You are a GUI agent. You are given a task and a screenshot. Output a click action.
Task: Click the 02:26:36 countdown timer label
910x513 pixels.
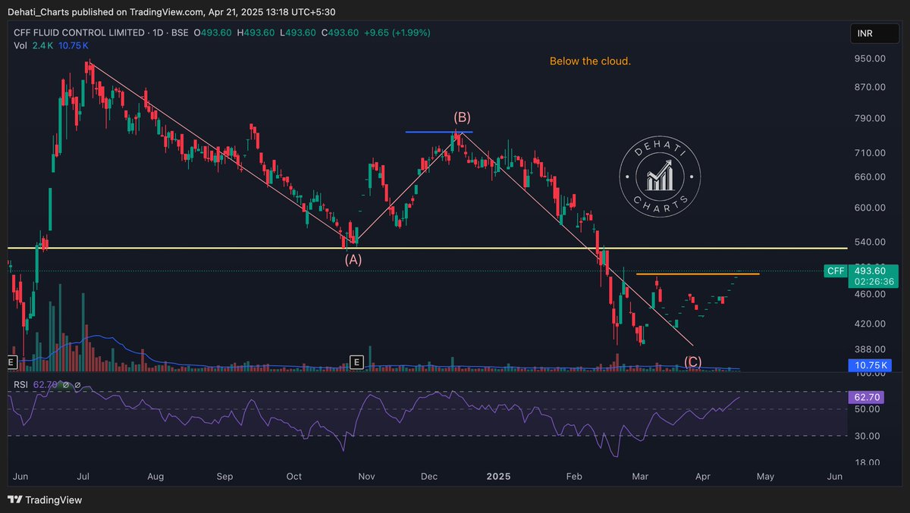874,281
